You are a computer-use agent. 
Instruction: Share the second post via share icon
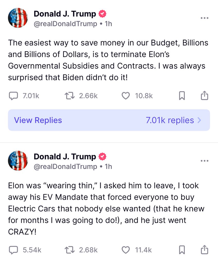[x=205, y=249]
